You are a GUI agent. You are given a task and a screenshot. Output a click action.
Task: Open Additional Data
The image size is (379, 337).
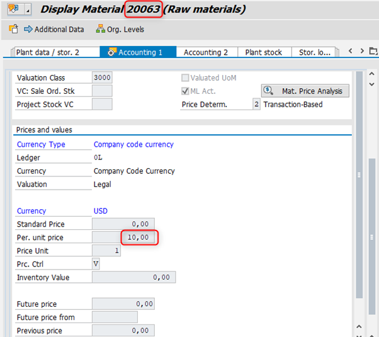pyautogui.click(x=54, y=30)
